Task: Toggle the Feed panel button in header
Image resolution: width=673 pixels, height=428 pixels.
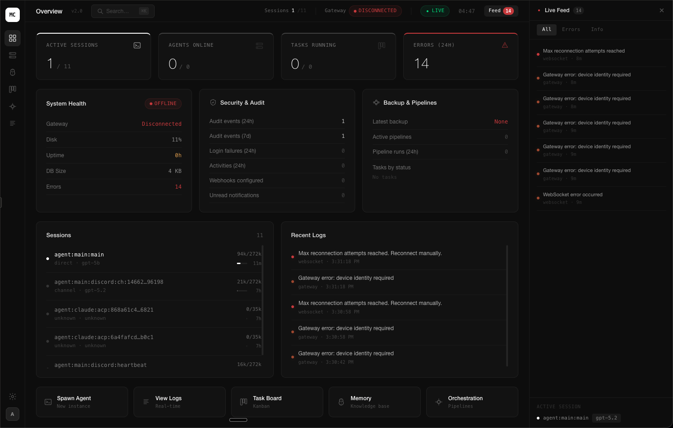Action: (x=501, y=11)
